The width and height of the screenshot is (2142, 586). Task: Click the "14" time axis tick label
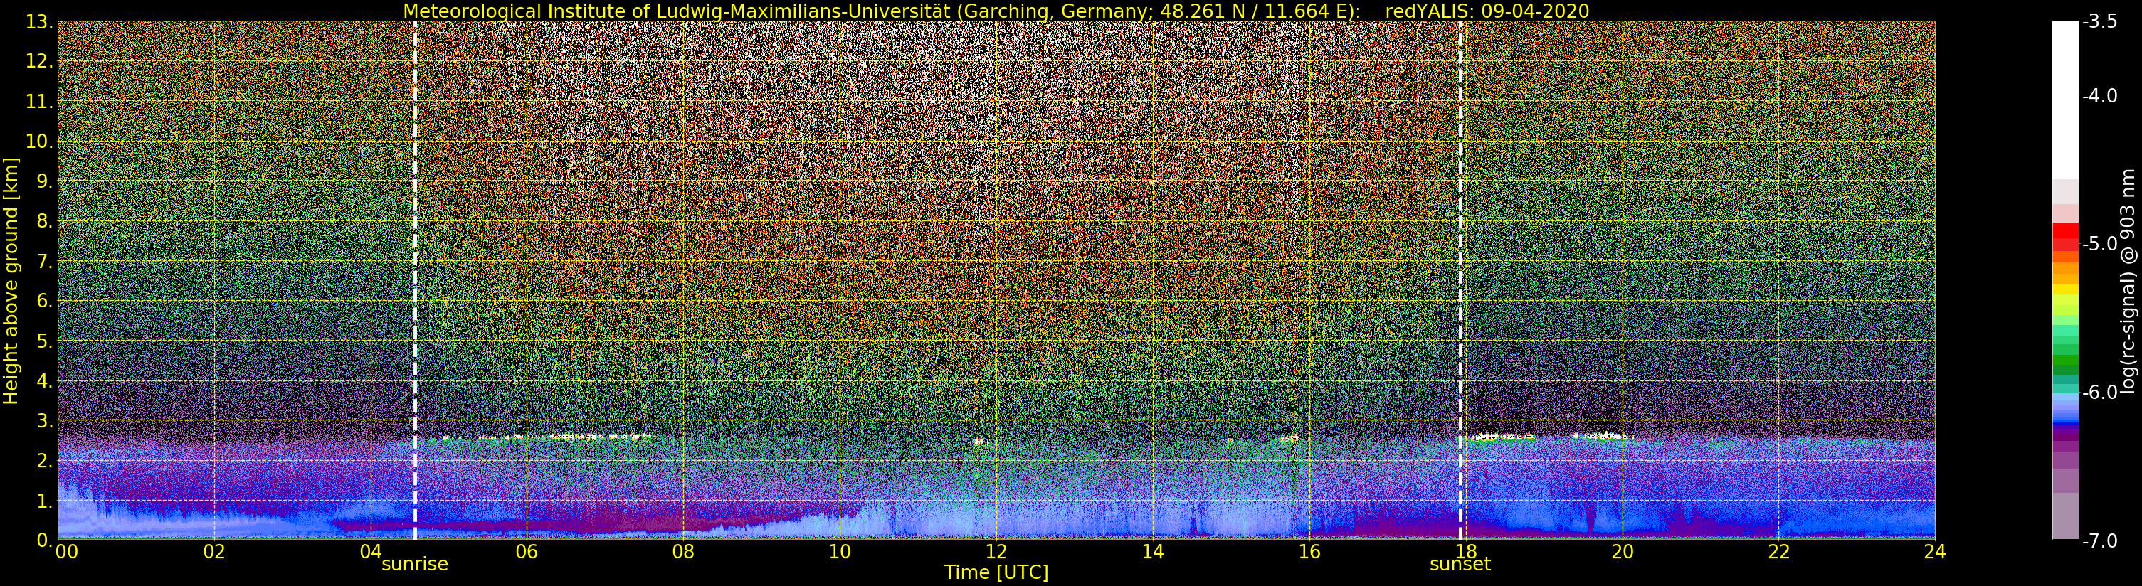1153,552
